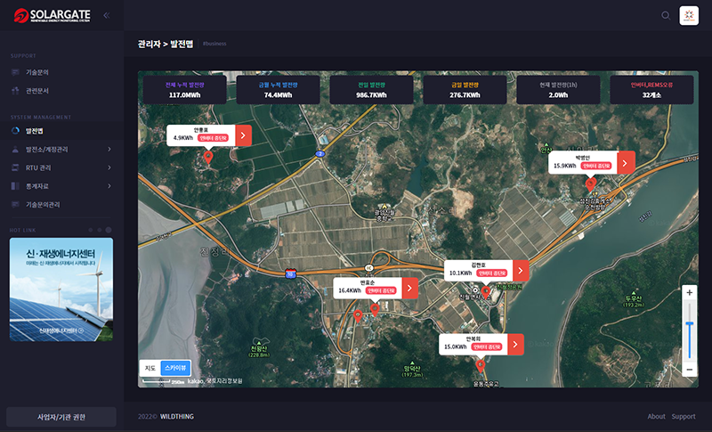Open the 신·재생에너지센터 banner
This screenshot has width=712, height=432.
(61, 289)
